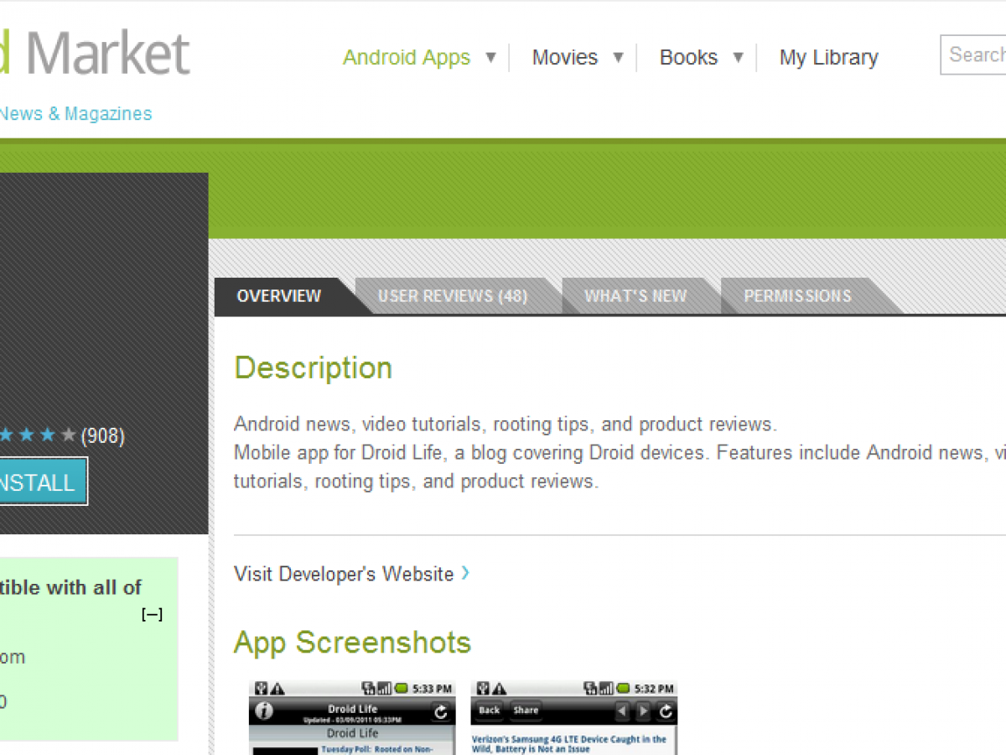The height and width of the screenshot is (755, 1006).
Task: Click the refresh icon in second app screenshot
Action: 665,711
